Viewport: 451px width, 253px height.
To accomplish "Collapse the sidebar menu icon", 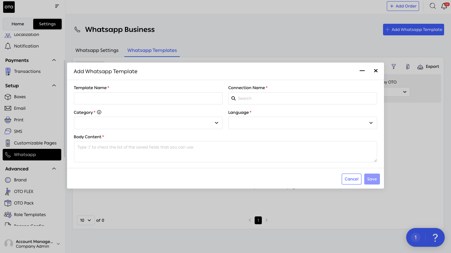I will [57, 6].
